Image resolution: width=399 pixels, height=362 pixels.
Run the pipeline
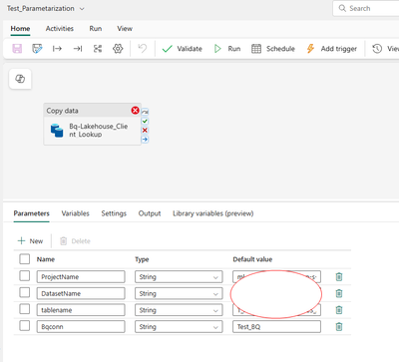point(227,49)
